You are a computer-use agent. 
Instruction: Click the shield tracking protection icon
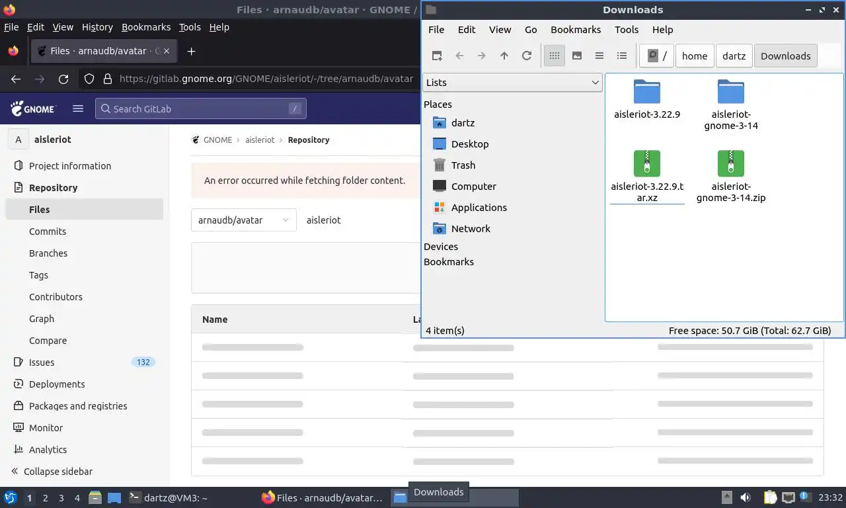[x=89, y=79]
